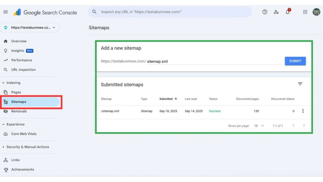Click the 135 discovered pages value
The image size is (323, 182).
pyautogui.click(x=256, y=111)
